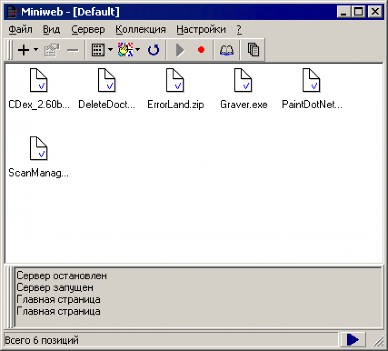
Task: Click the open book icon
Action: point(227,51)
